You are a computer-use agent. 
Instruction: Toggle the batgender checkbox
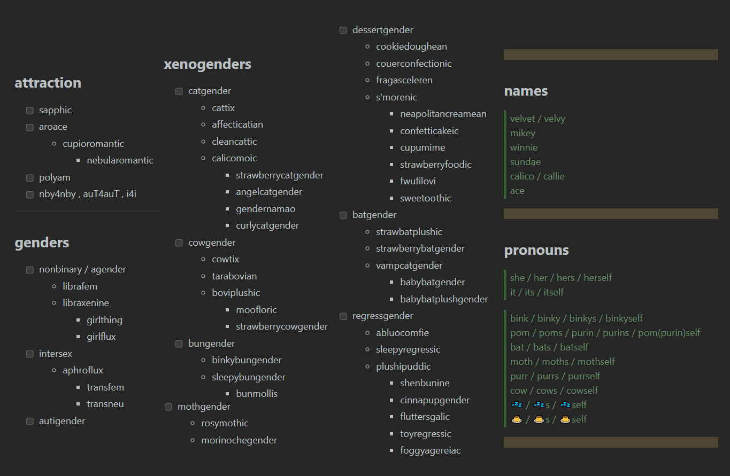(343, 215)
